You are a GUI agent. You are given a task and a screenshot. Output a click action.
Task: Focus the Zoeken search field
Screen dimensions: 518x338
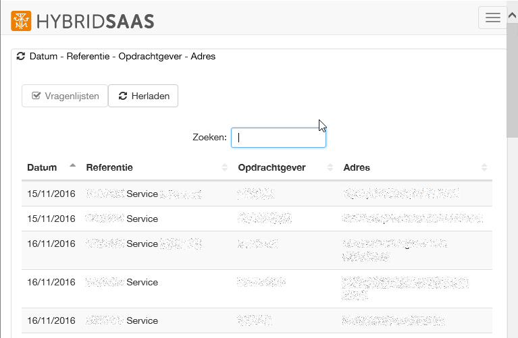coord(278,138)
